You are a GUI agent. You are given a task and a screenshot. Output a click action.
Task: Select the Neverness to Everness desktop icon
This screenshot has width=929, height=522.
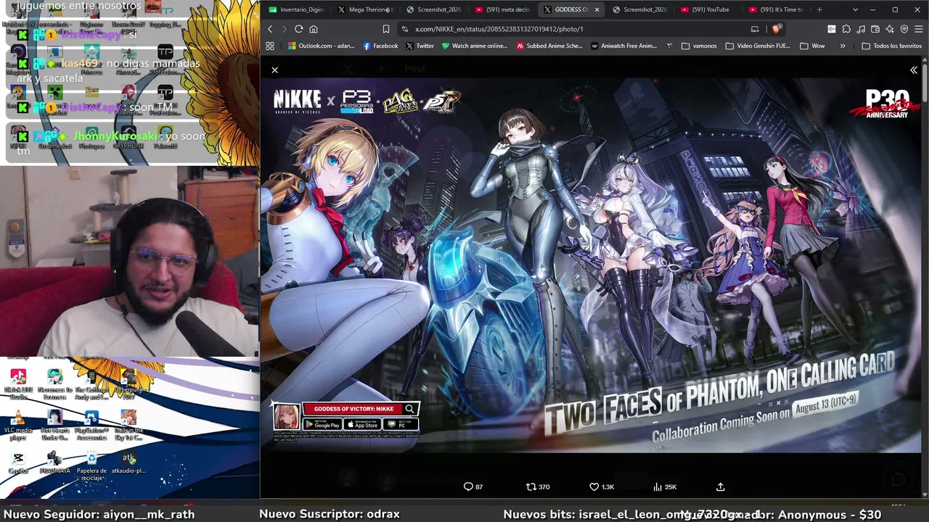(x=54, y=384)
